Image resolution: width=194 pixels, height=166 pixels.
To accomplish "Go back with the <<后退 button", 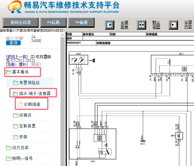I will [54, 22].
